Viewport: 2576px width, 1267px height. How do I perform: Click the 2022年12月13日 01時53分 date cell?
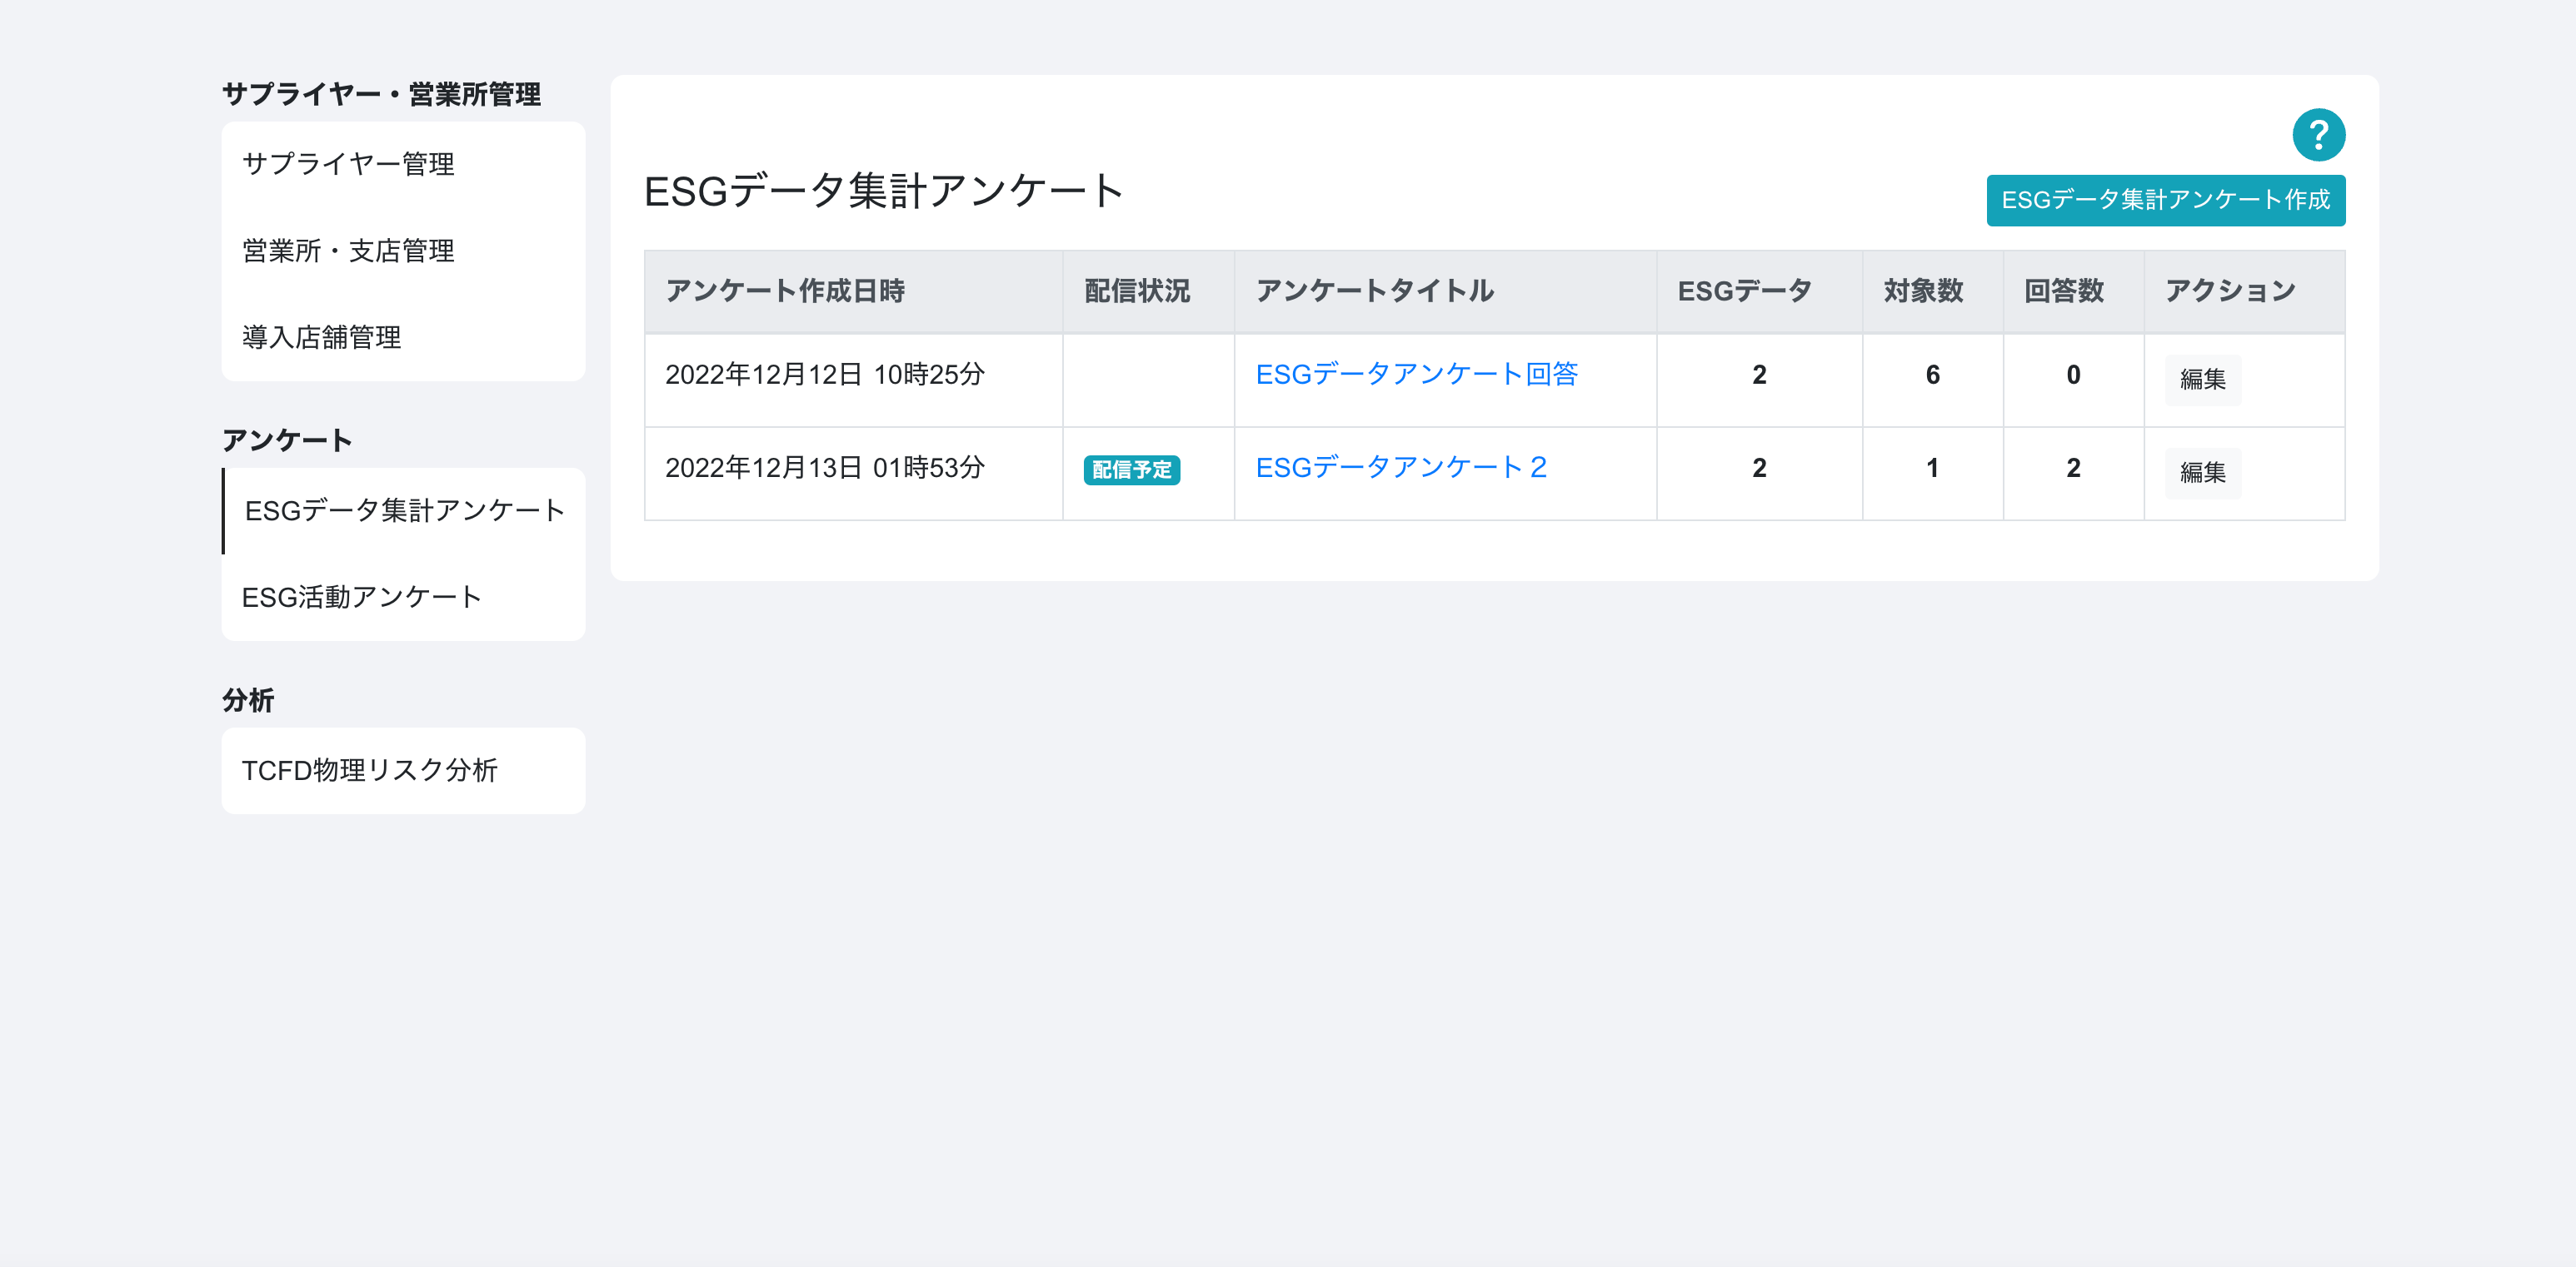[825, 468]
